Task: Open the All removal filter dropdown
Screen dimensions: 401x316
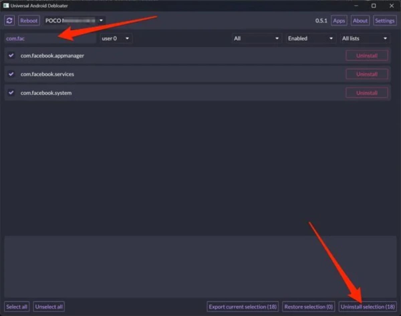Action: tap(257, 38)
